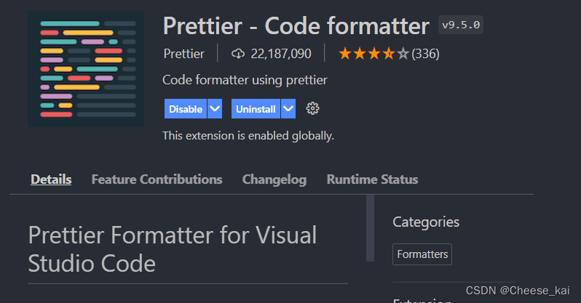Click 'Prettier Formatter for Visual Studio Code' heading
Image resolution: width=581 pixels, height=303 pixels.
tap(173, 249)
